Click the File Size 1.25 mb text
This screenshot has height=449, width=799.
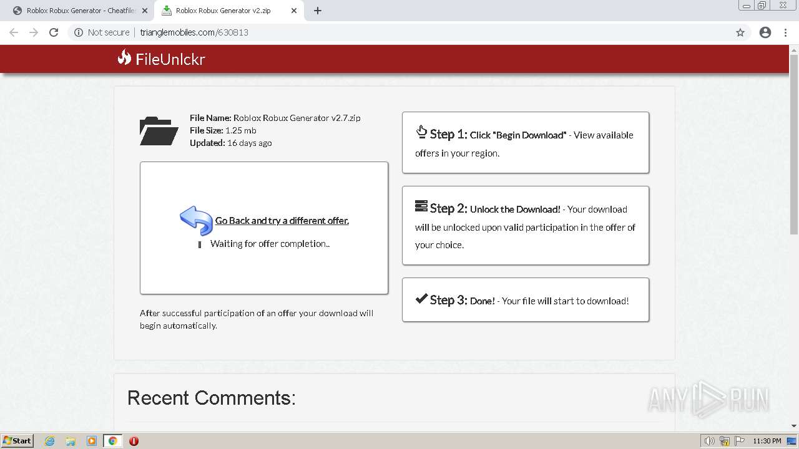click(x=223, y=130)
